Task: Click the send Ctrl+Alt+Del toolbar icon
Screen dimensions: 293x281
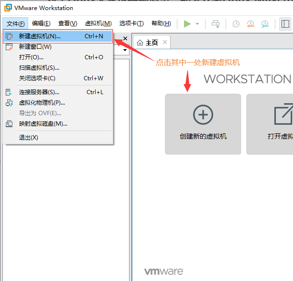Action: click(216, 24)
